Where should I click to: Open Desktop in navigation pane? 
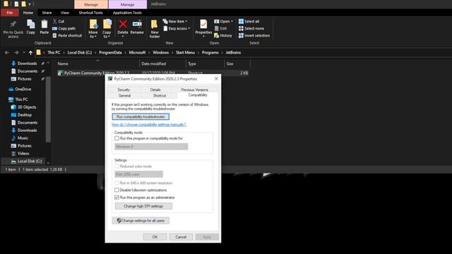(21, 115)
